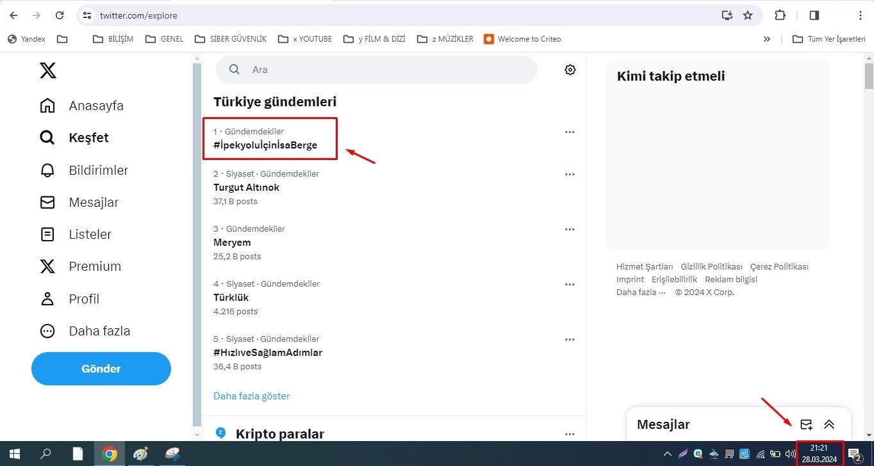Go forward in browser

click(x=37, y=15)
